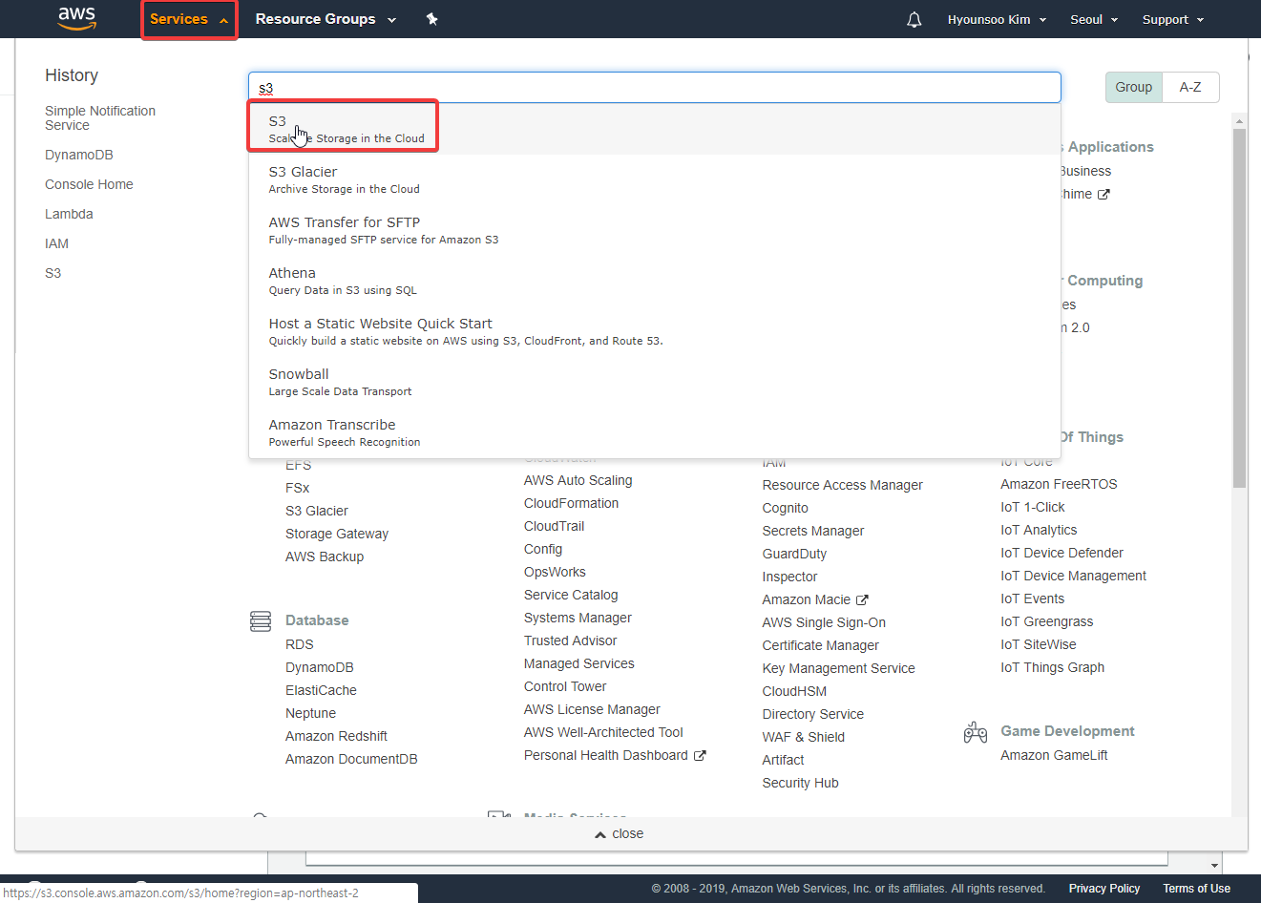Select Snowball search suggestion

pyautogui.click(x=655, y=382)
